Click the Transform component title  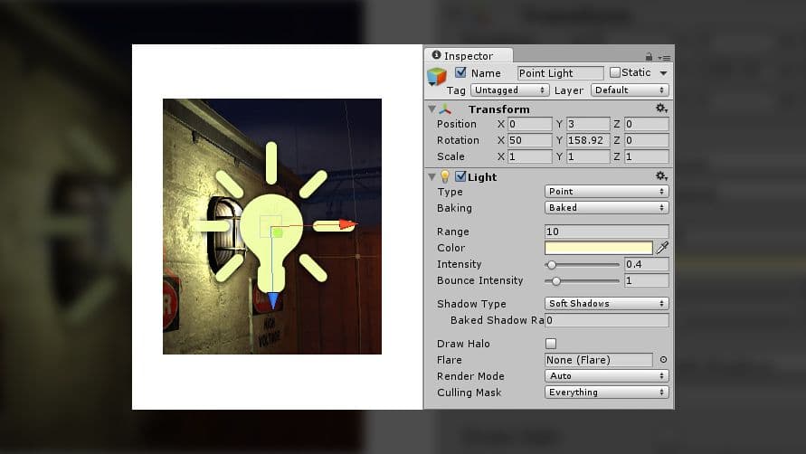(x=498, y=109)
